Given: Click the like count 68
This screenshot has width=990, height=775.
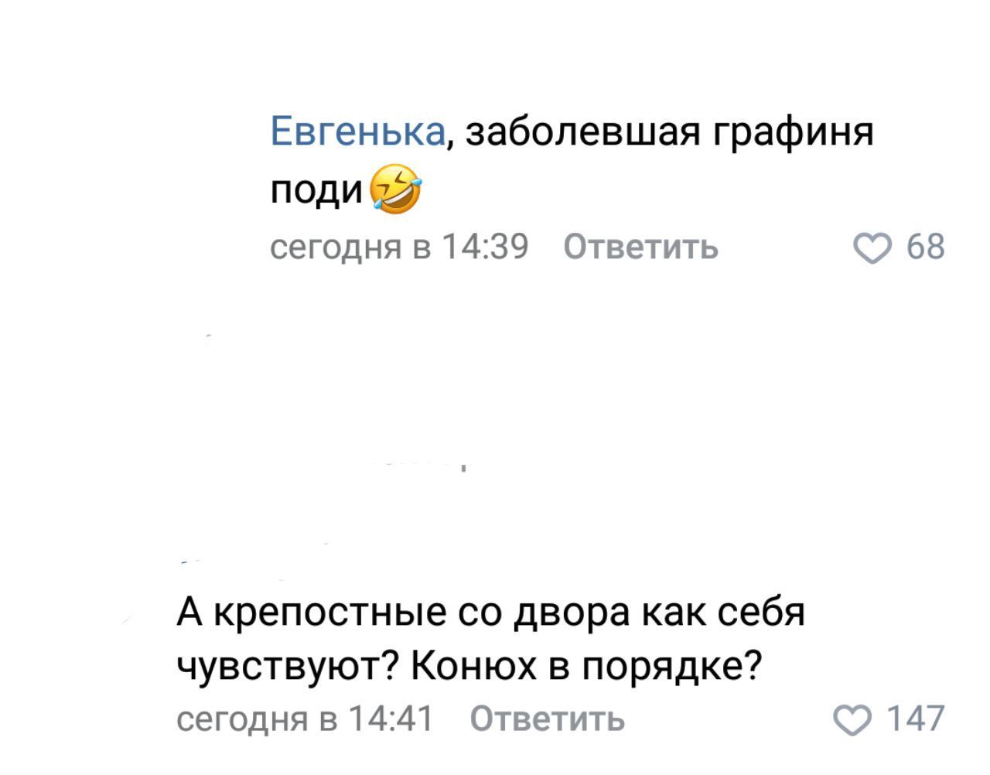Looking at the screenshot, I should [926, 248].
